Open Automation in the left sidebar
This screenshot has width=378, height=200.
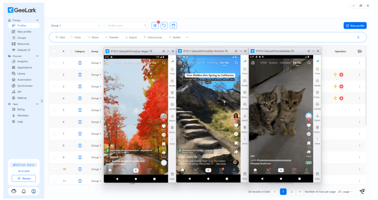pos(24,80)
